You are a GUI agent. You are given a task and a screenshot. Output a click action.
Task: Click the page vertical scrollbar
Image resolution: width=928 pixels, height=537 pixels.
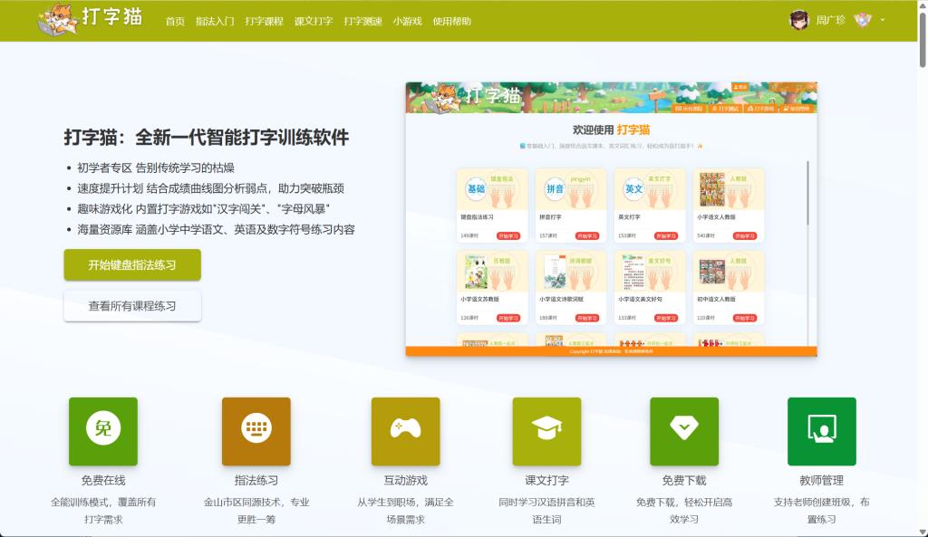pyautogui.click(x=922, y=272)
